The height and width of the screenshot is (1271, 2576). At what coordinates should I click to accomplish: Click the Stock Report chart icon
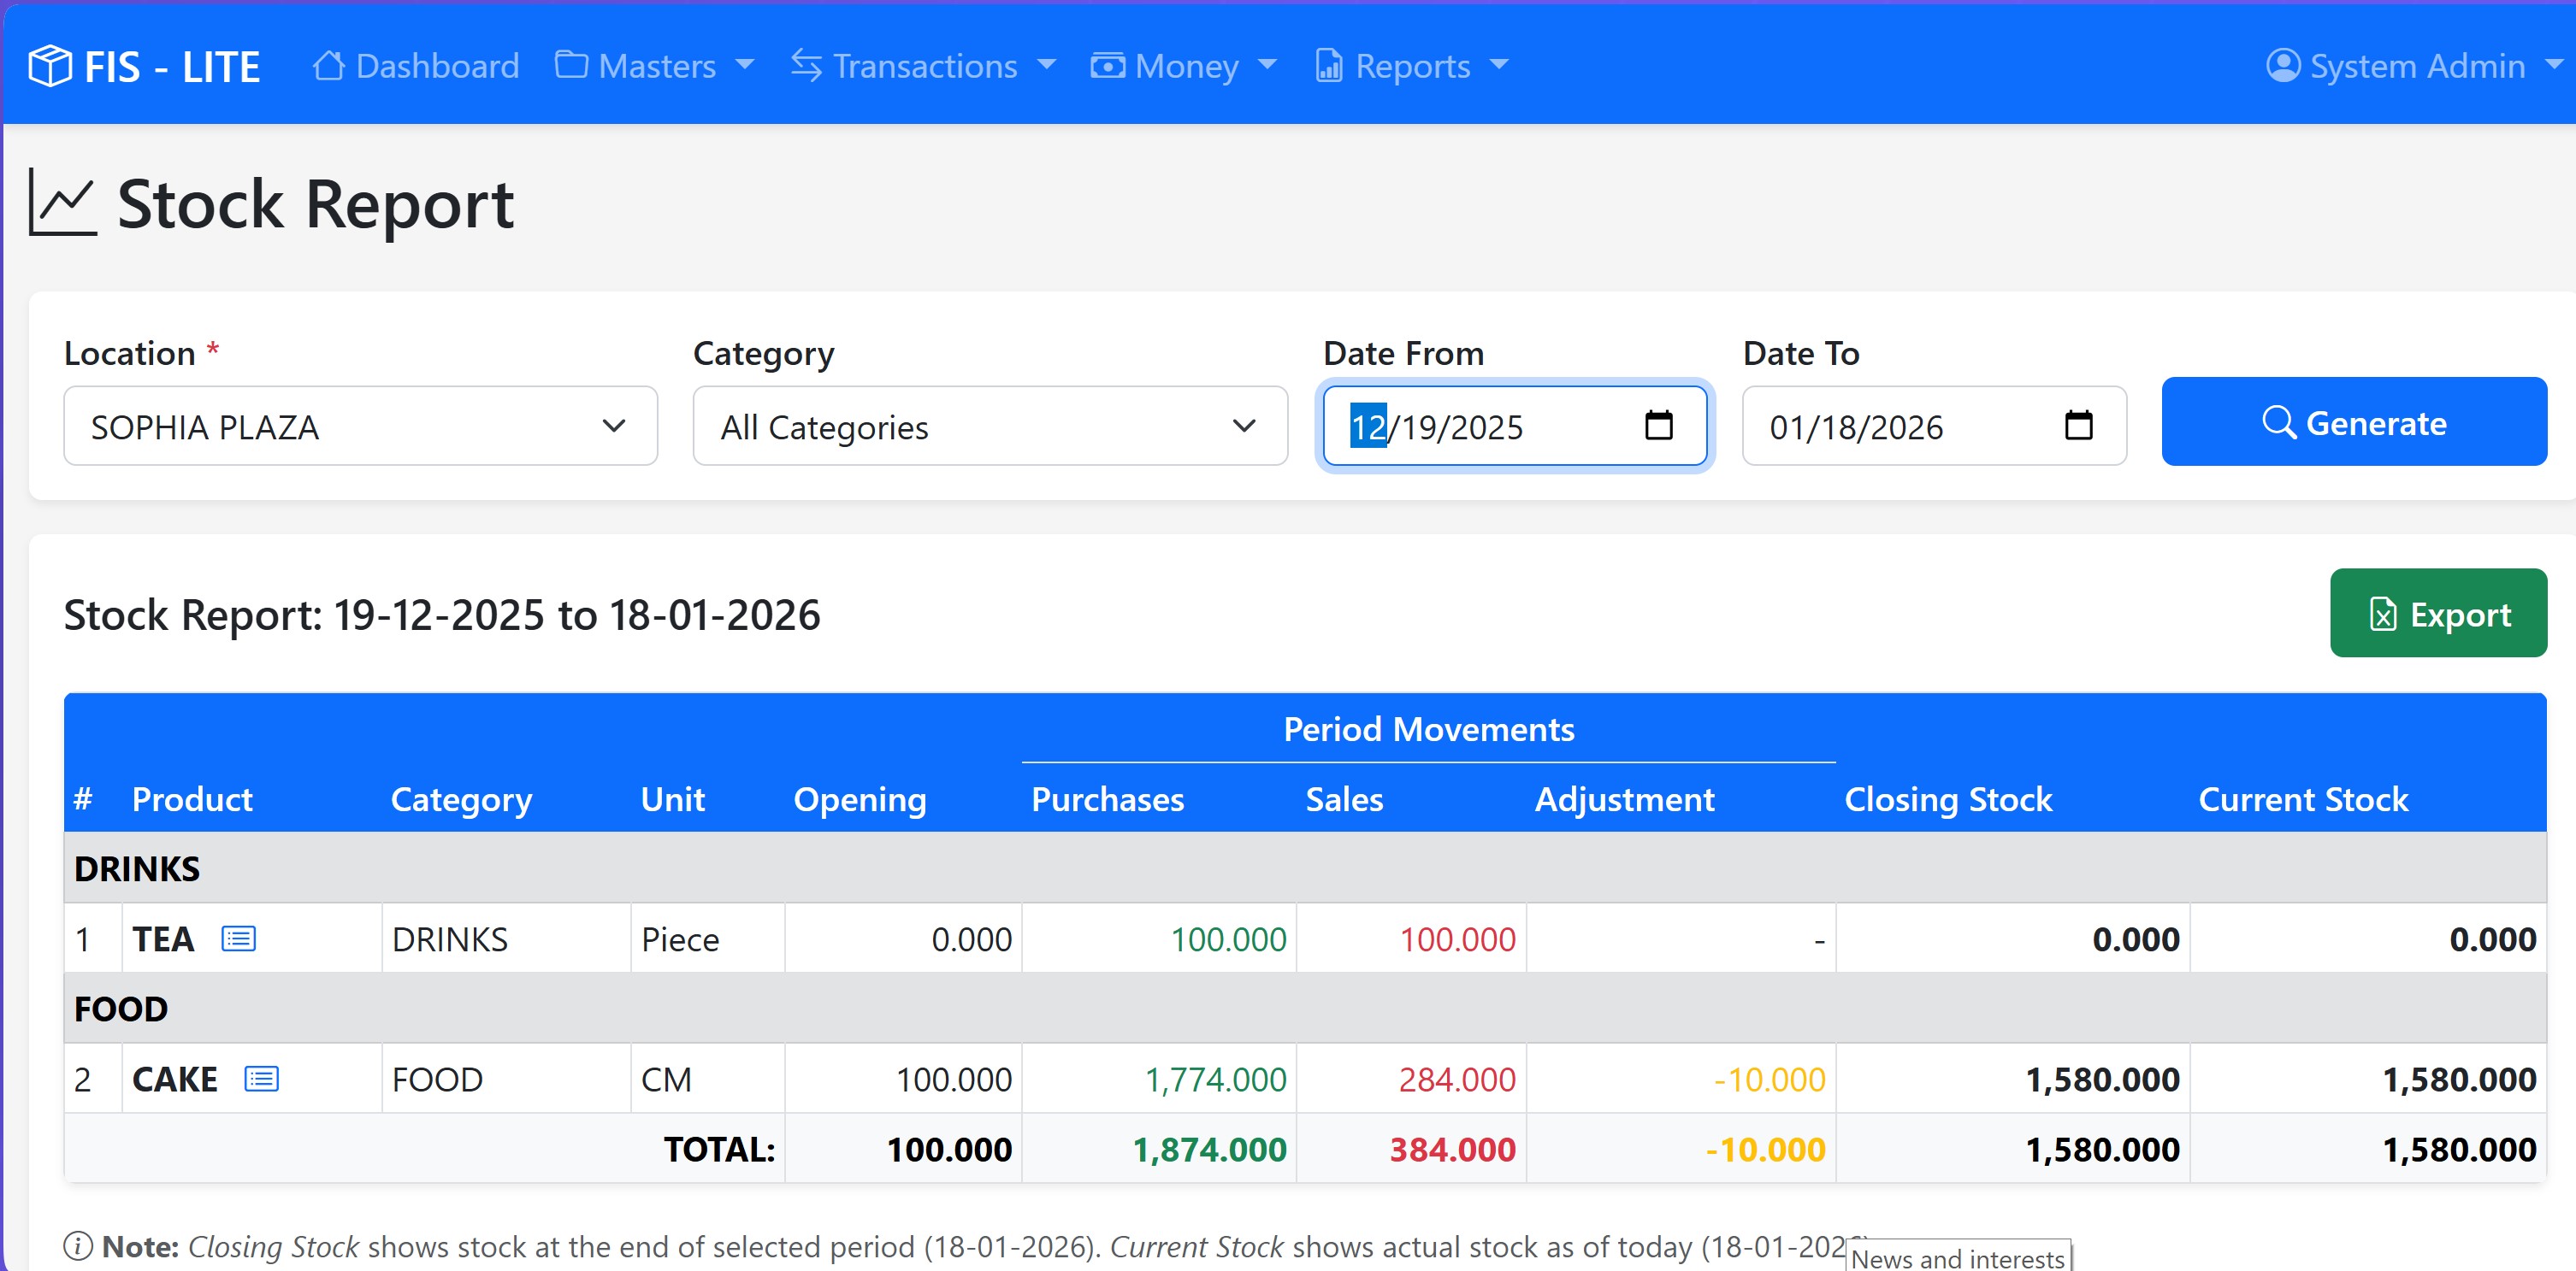(x=62, y=203)
